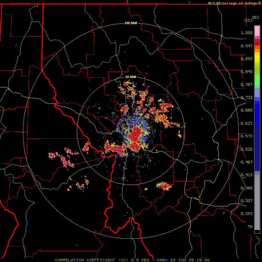Click the TH threshold label
The width and height of the screenshot is (262, 262).
(x=250, y=227)
